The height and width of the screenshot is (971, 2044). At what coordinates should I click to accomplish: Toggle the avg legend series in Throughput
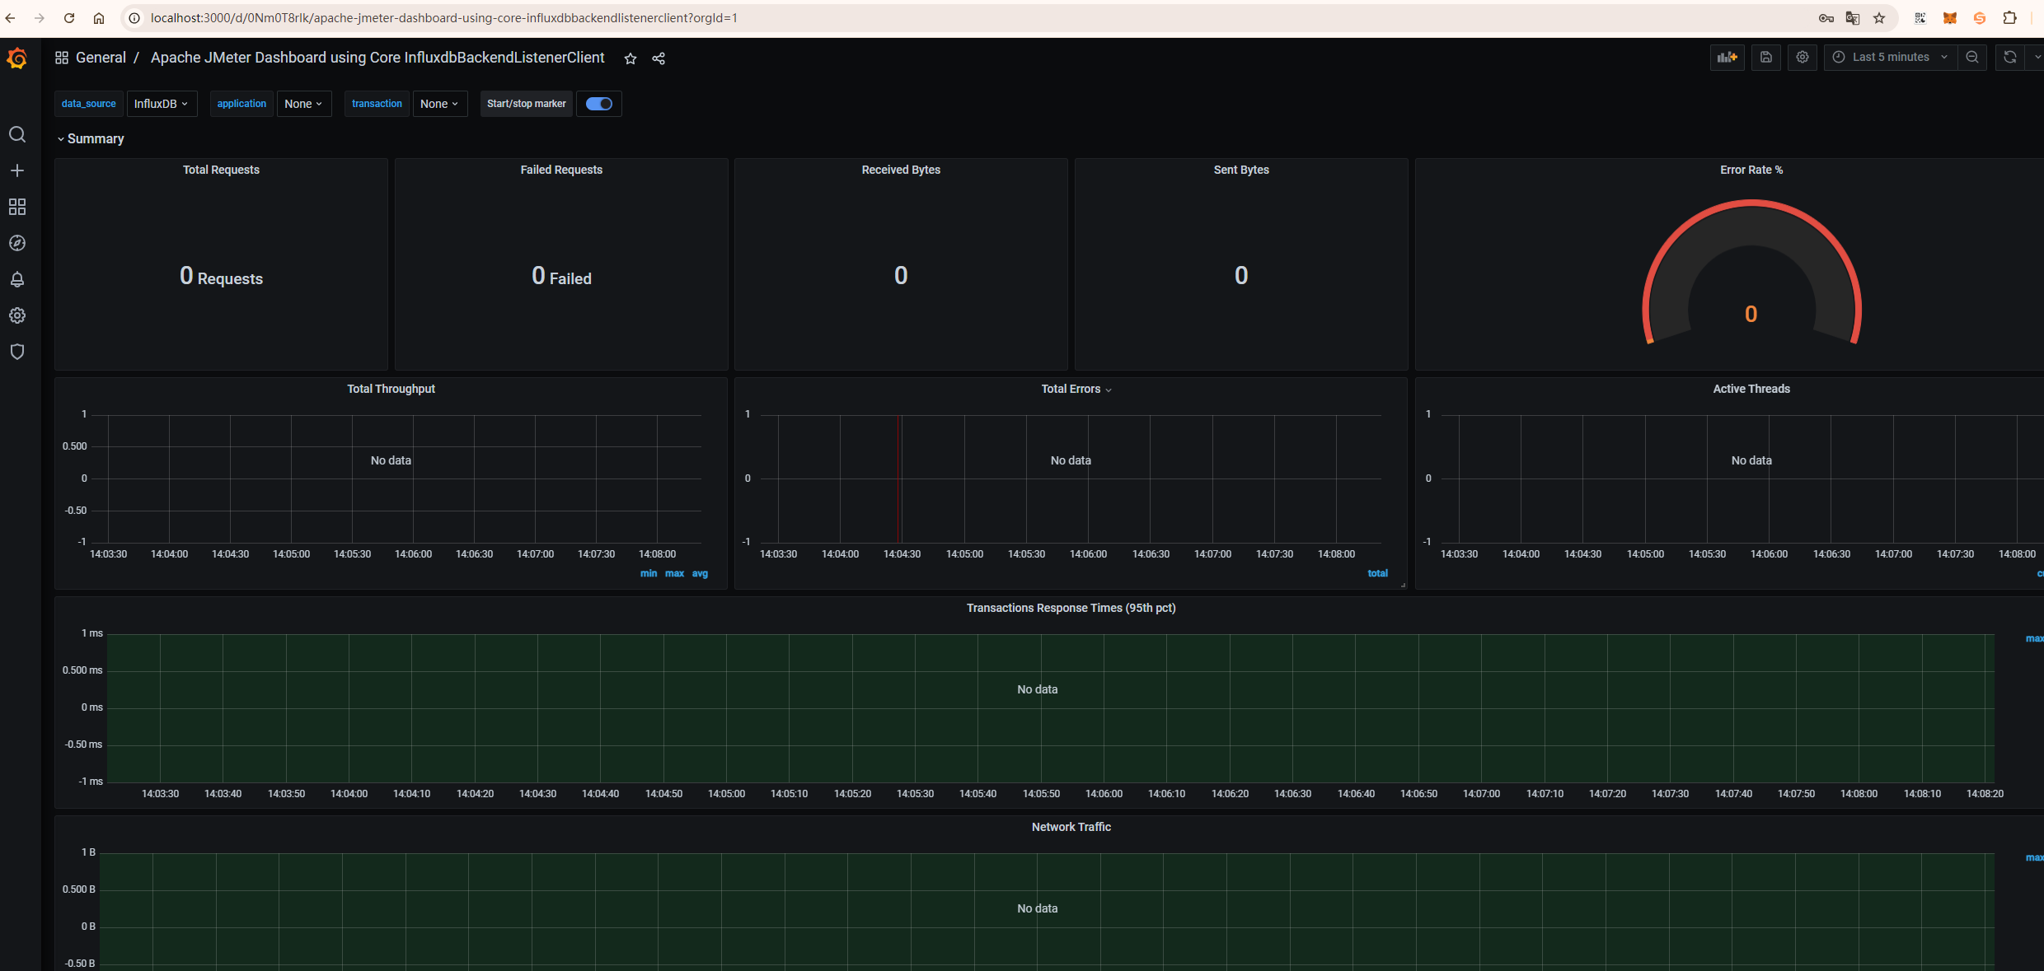700,573
